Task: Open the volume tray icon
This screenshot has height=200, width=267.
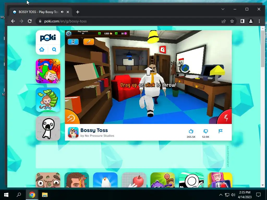Action: point(233,195)
